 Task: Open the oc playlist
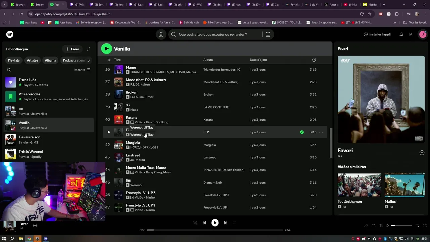(49, 111)
